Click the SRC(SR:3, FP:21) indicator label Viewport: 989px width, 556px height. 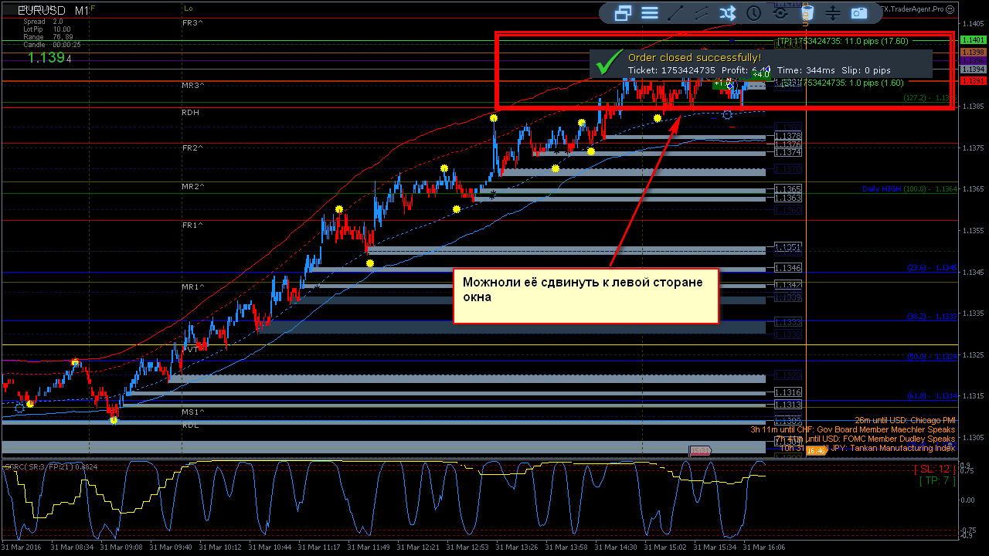[50, 466]
